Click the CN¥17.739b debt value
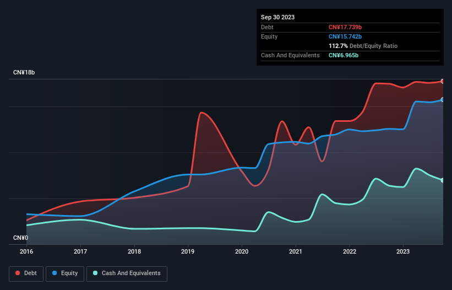The width and height of the screenshot is (452, 290). [x=345, y=27]
